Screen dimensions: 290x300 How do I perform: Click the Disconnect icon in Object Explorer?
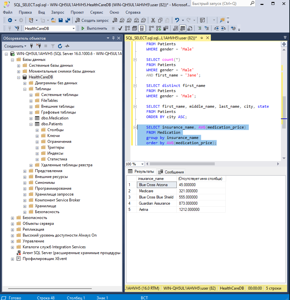(x=39, y=46)
